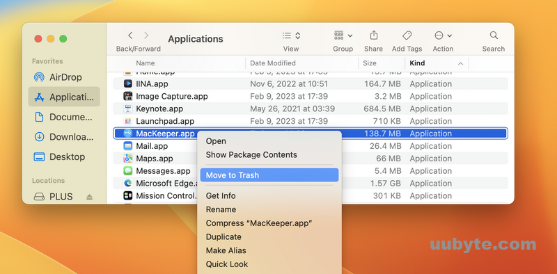
Task: Open the Group dropdown in toolbar
Action: click(343, 35)
